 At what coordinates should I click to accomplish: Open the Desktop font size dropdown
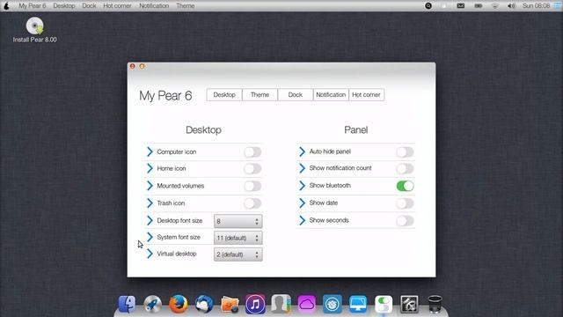tap(238, 221)
